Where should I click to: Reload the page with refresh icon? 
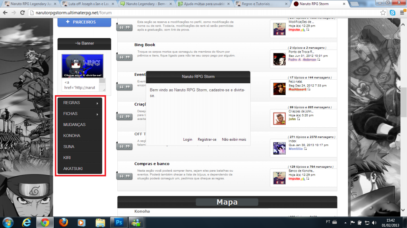pos(23,13)
